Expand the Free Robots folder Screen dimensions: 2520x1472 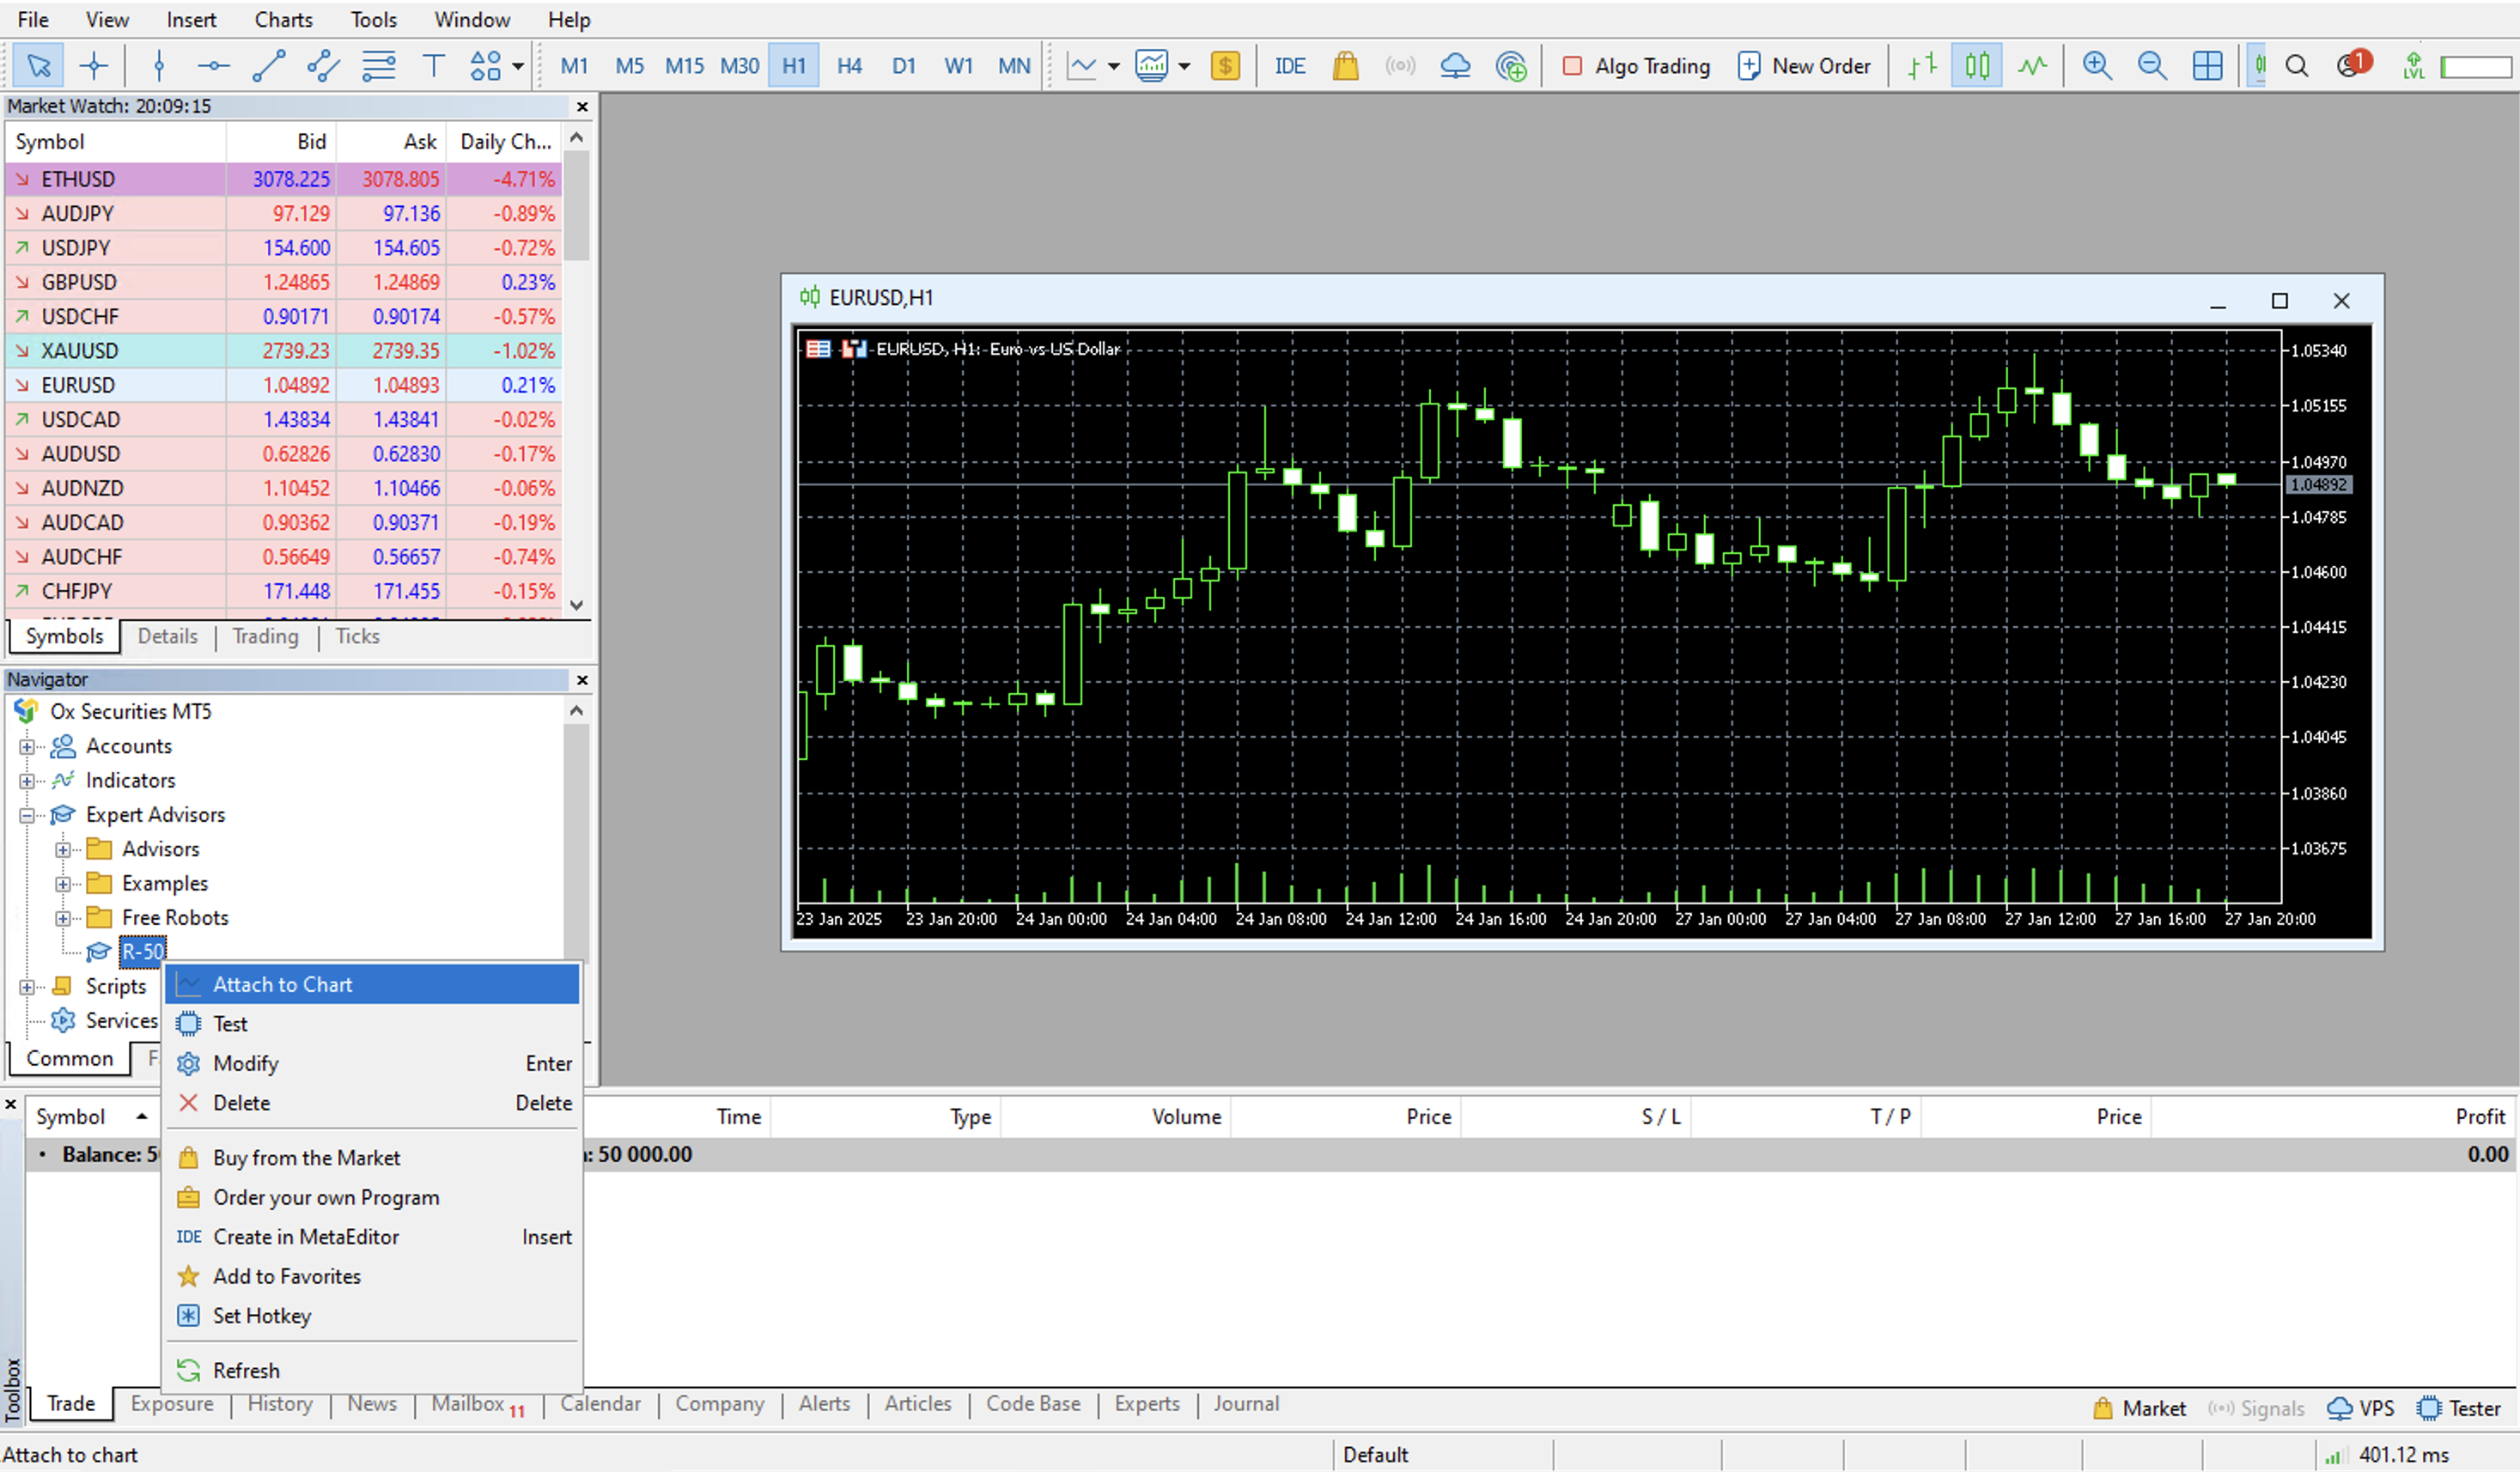(63, 916)
